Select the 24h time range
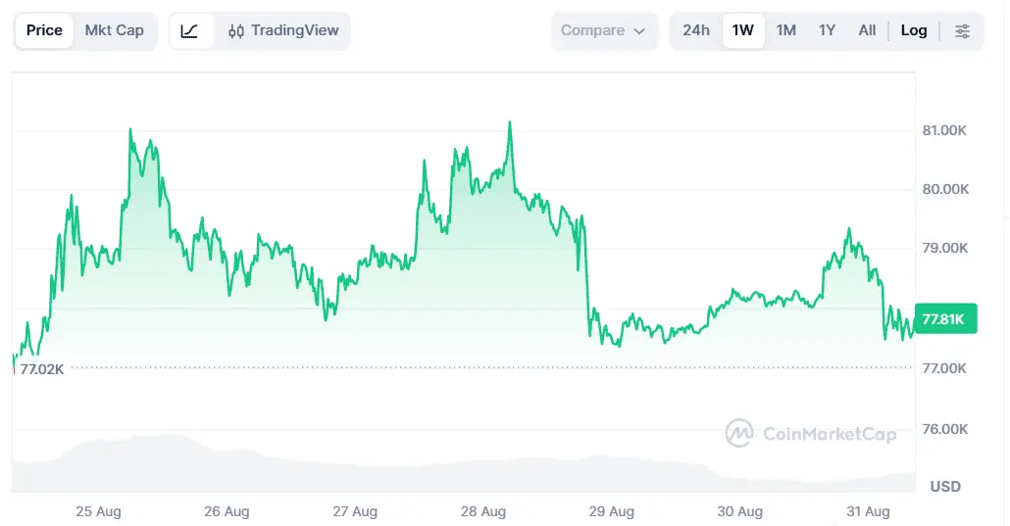 pos(696,30)
